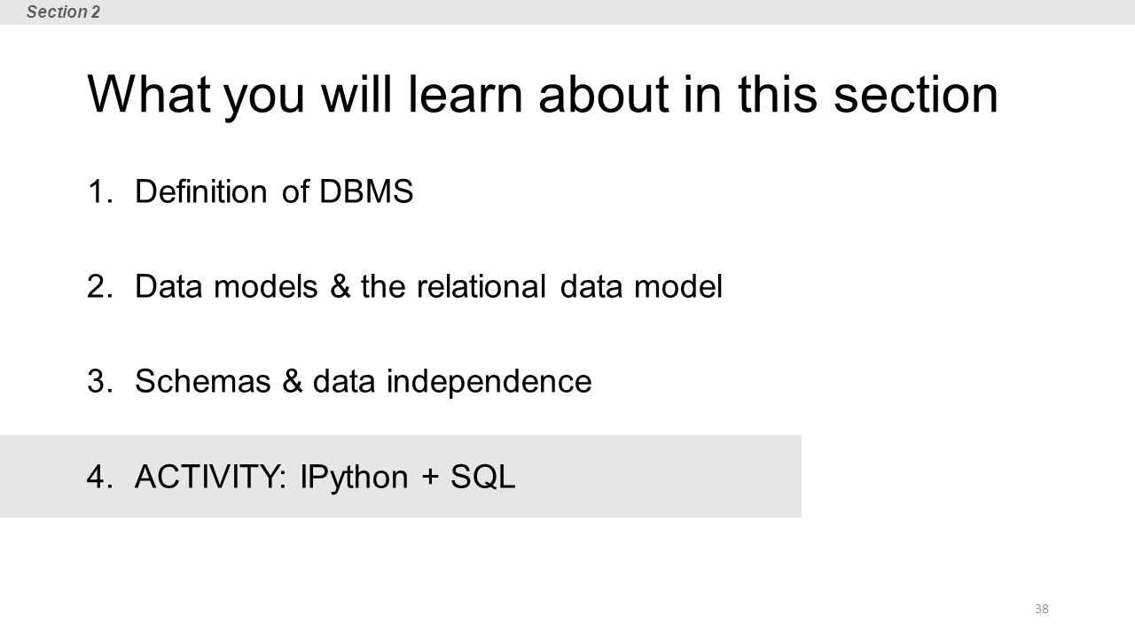Select 'Data models & the relational data model'
1135x638 pixels.
pos(429,286)
